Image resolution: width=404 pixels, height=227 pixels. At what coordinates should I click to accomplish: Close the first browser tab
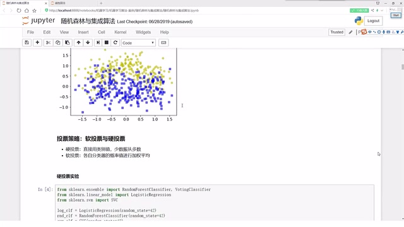click(46, 3)
